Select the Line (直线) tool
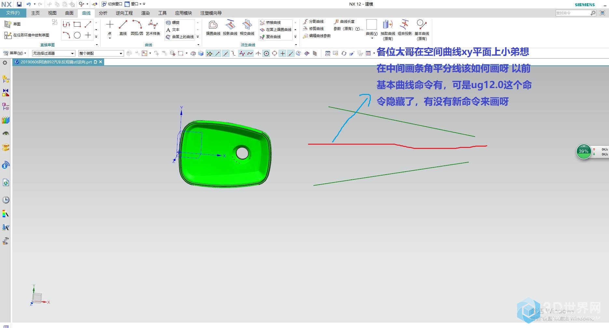Viewport: 609px width, 328px height. 123,28
